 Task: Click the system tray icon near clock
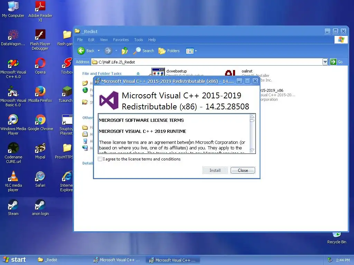point(330,260)
